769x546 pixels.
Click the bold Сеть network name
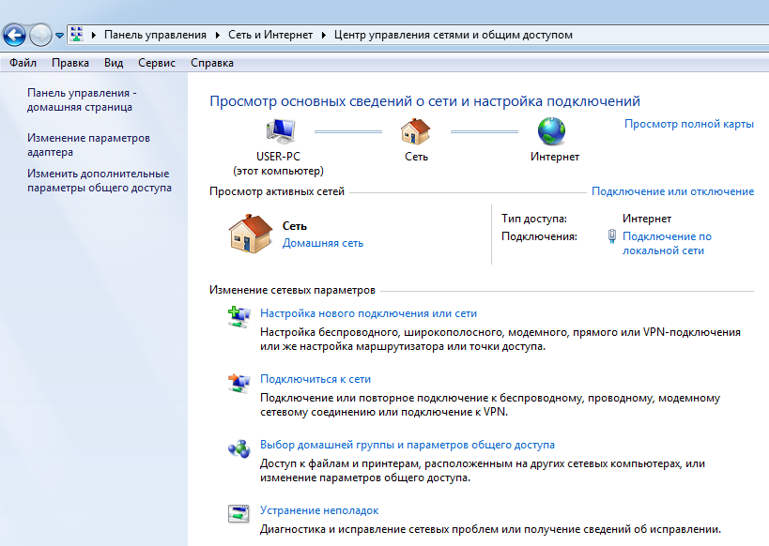294,226
